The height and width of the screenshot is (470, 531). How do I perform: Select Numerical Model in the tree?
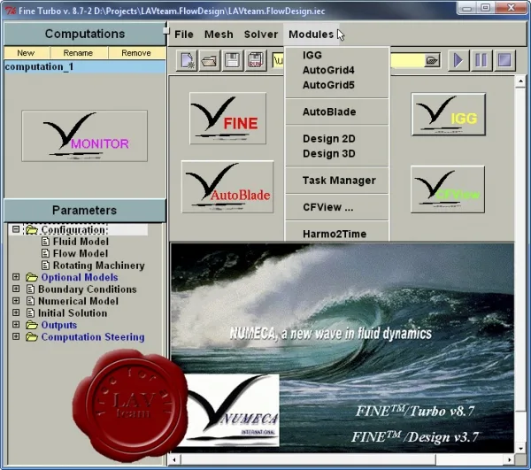(x=78, y=301)
